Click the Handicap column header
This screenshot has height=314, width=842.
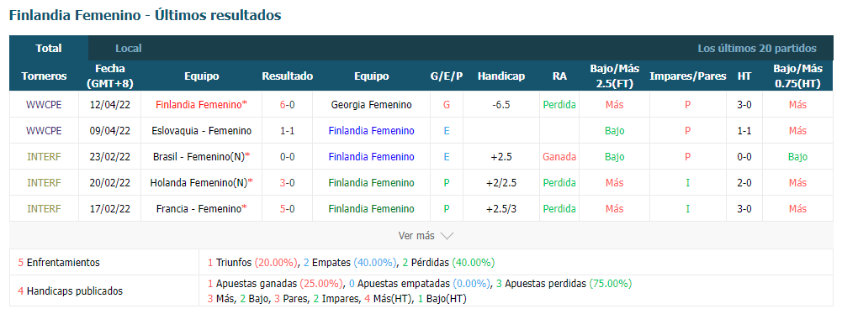[x=501, y=76]
